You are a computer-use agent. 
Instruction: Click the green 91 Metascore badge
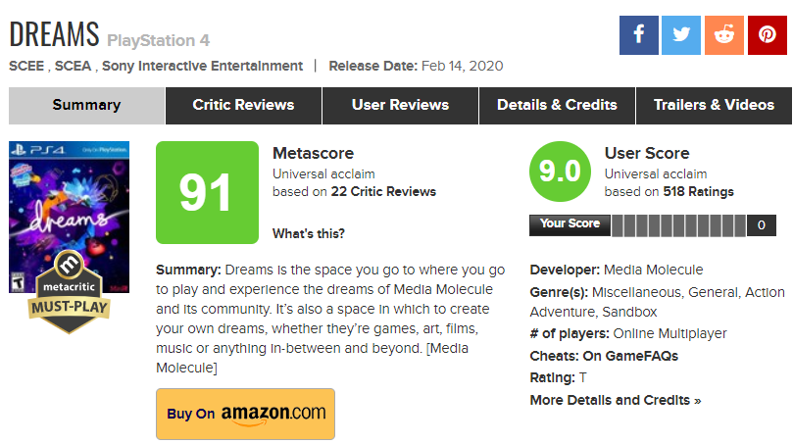point(205,192)
